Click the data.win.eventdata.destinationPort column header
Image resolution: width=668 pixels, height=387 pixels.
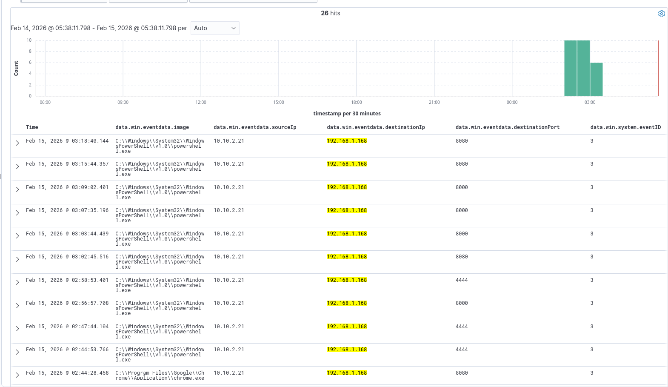(x=507, y=127)
